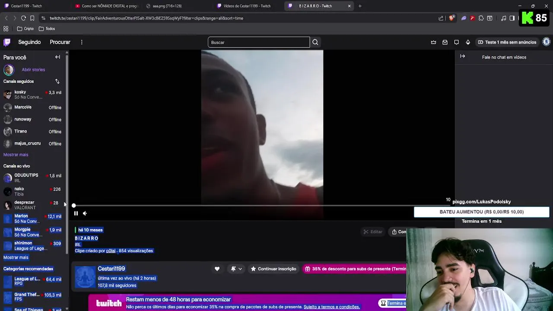Reload the page
The height and width of the screenshot is (311, 553).
click(x=23, y=18)
